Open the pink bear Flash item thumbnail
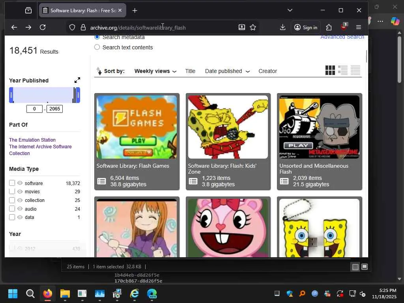 [x=228, y=228]
